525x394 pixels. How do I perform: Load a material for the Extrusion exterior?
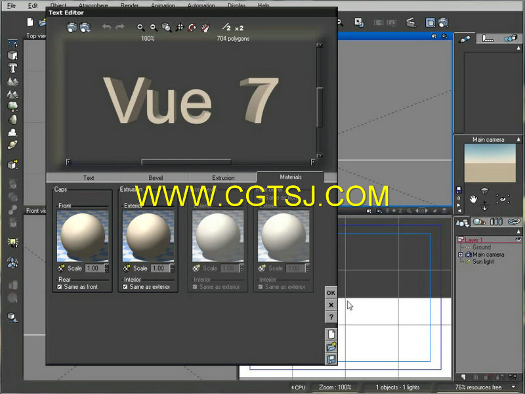pyautogui.click(x=127, y=268)
